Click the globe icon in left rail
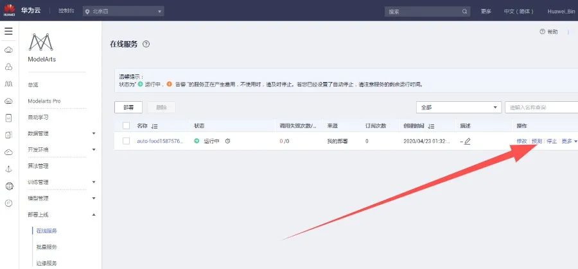Viewport: 578px width, 269px height. tap(9, 186)
